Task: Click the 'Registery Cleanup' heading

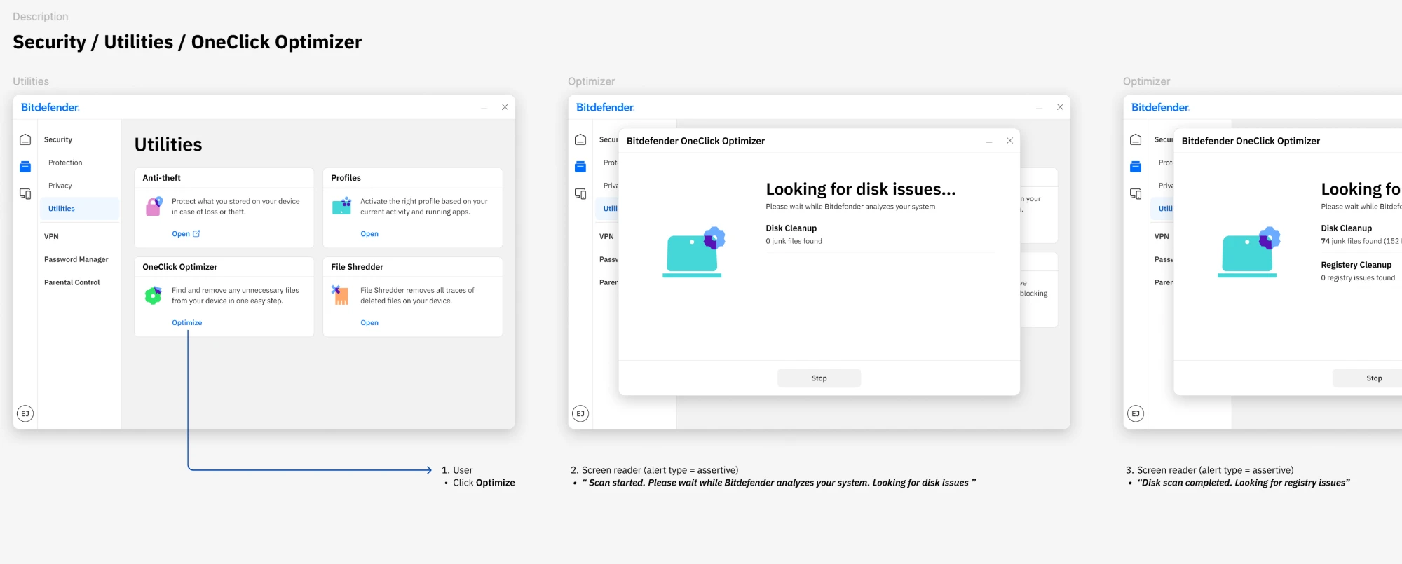Action: [1356, 265]
